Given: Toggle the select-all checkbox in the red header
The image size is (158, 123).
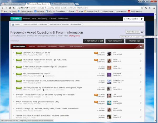Looking at the screenshot, I should (141, 46).
